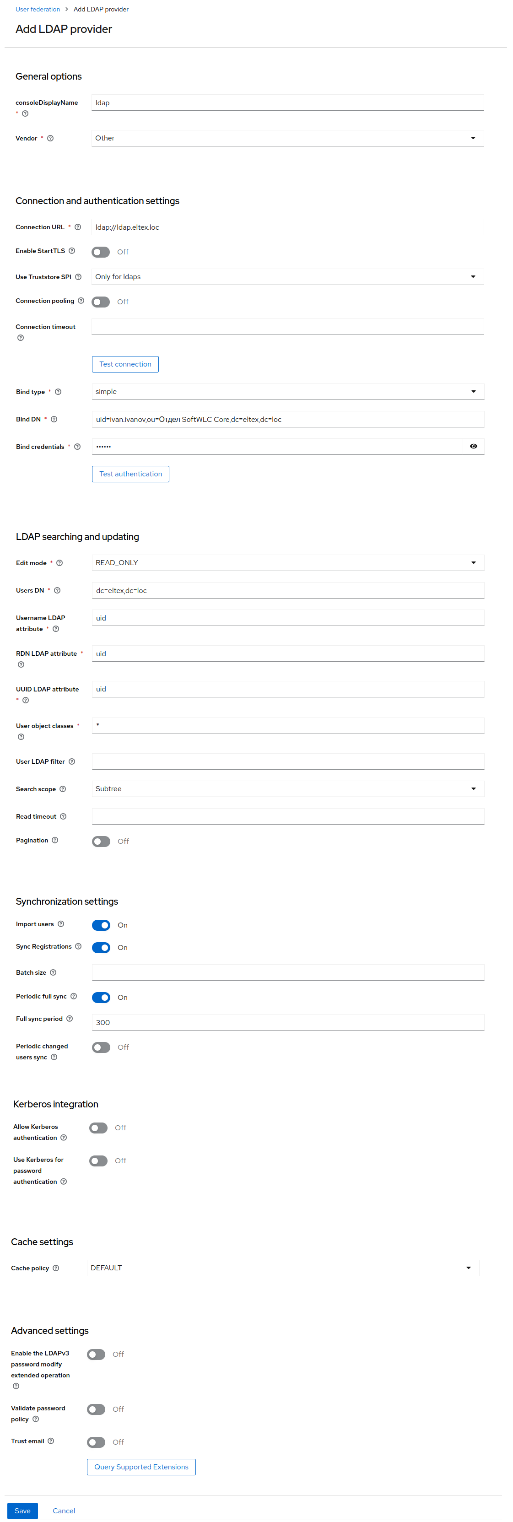Click the Full sync period field
The height and width of the screenshot is (1522, 513).
[x=287, y=1022]
